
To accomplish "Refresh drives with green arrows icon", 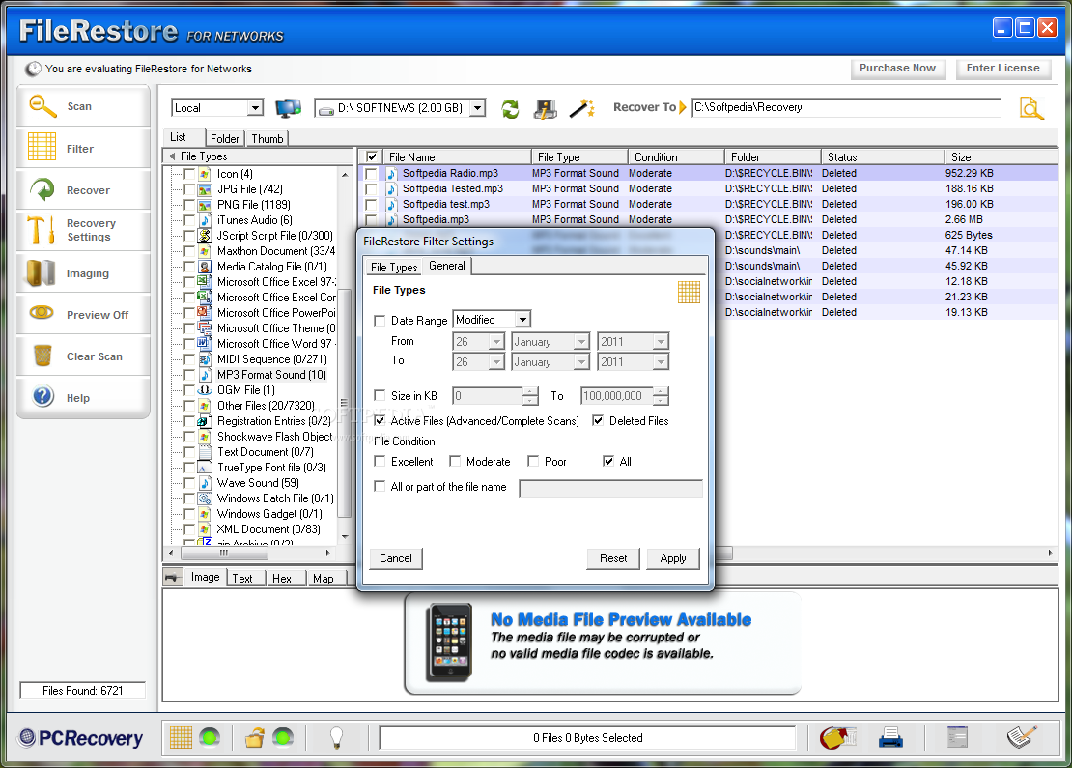I will click(x=510, y=109).
